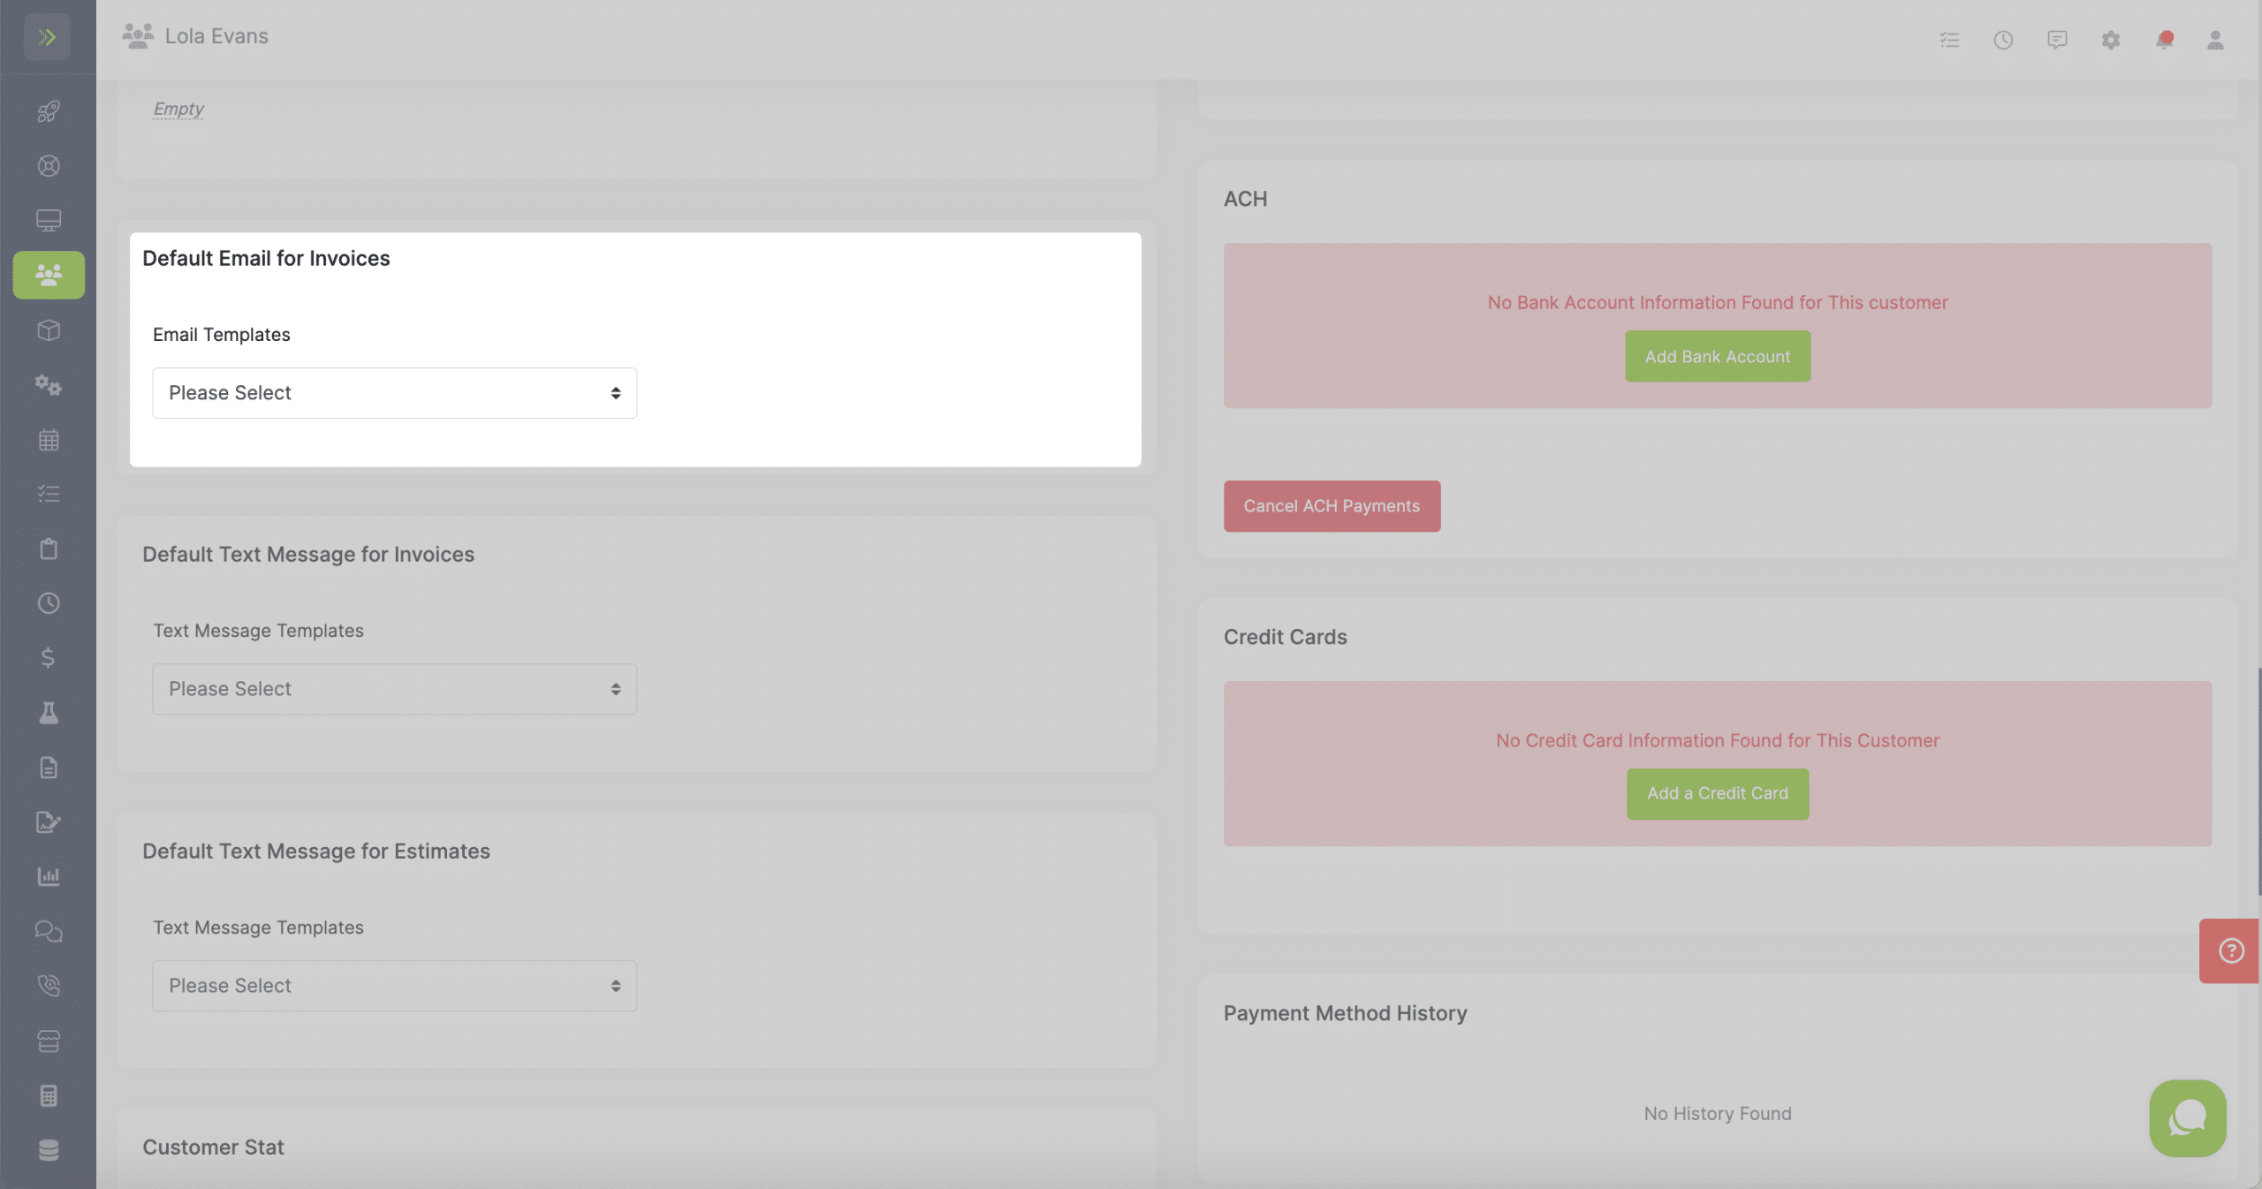The width and height of the screenshot is (2262, 1189).
Task: Click the Add Bank Account button
Action: [1718, 356]
